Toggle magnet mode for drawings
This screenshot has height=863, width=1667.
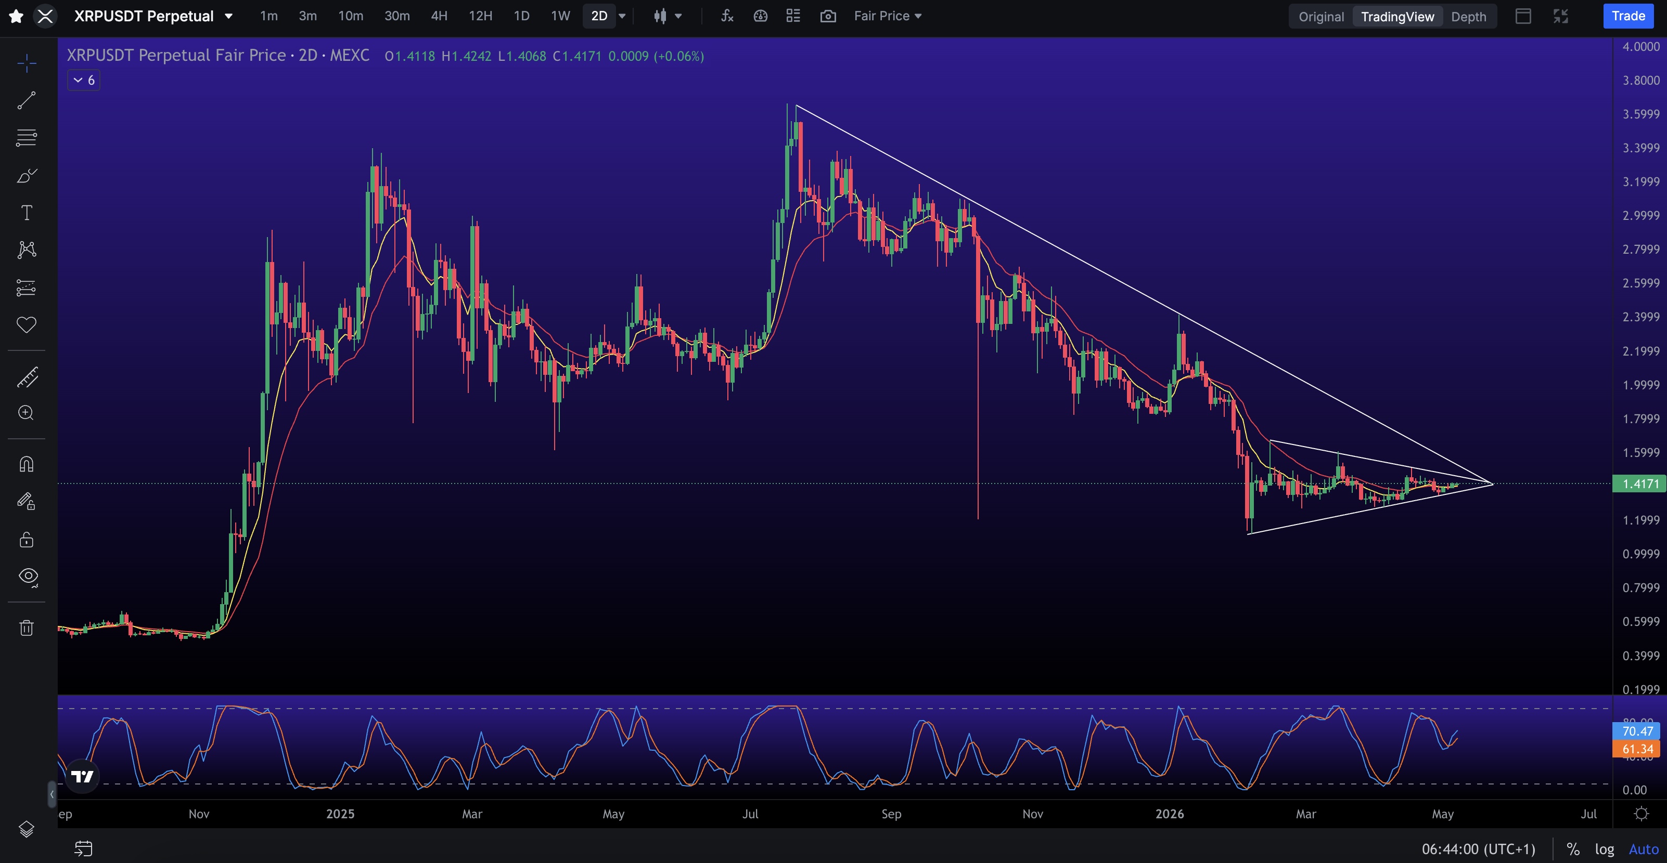(x=27, y=464)
